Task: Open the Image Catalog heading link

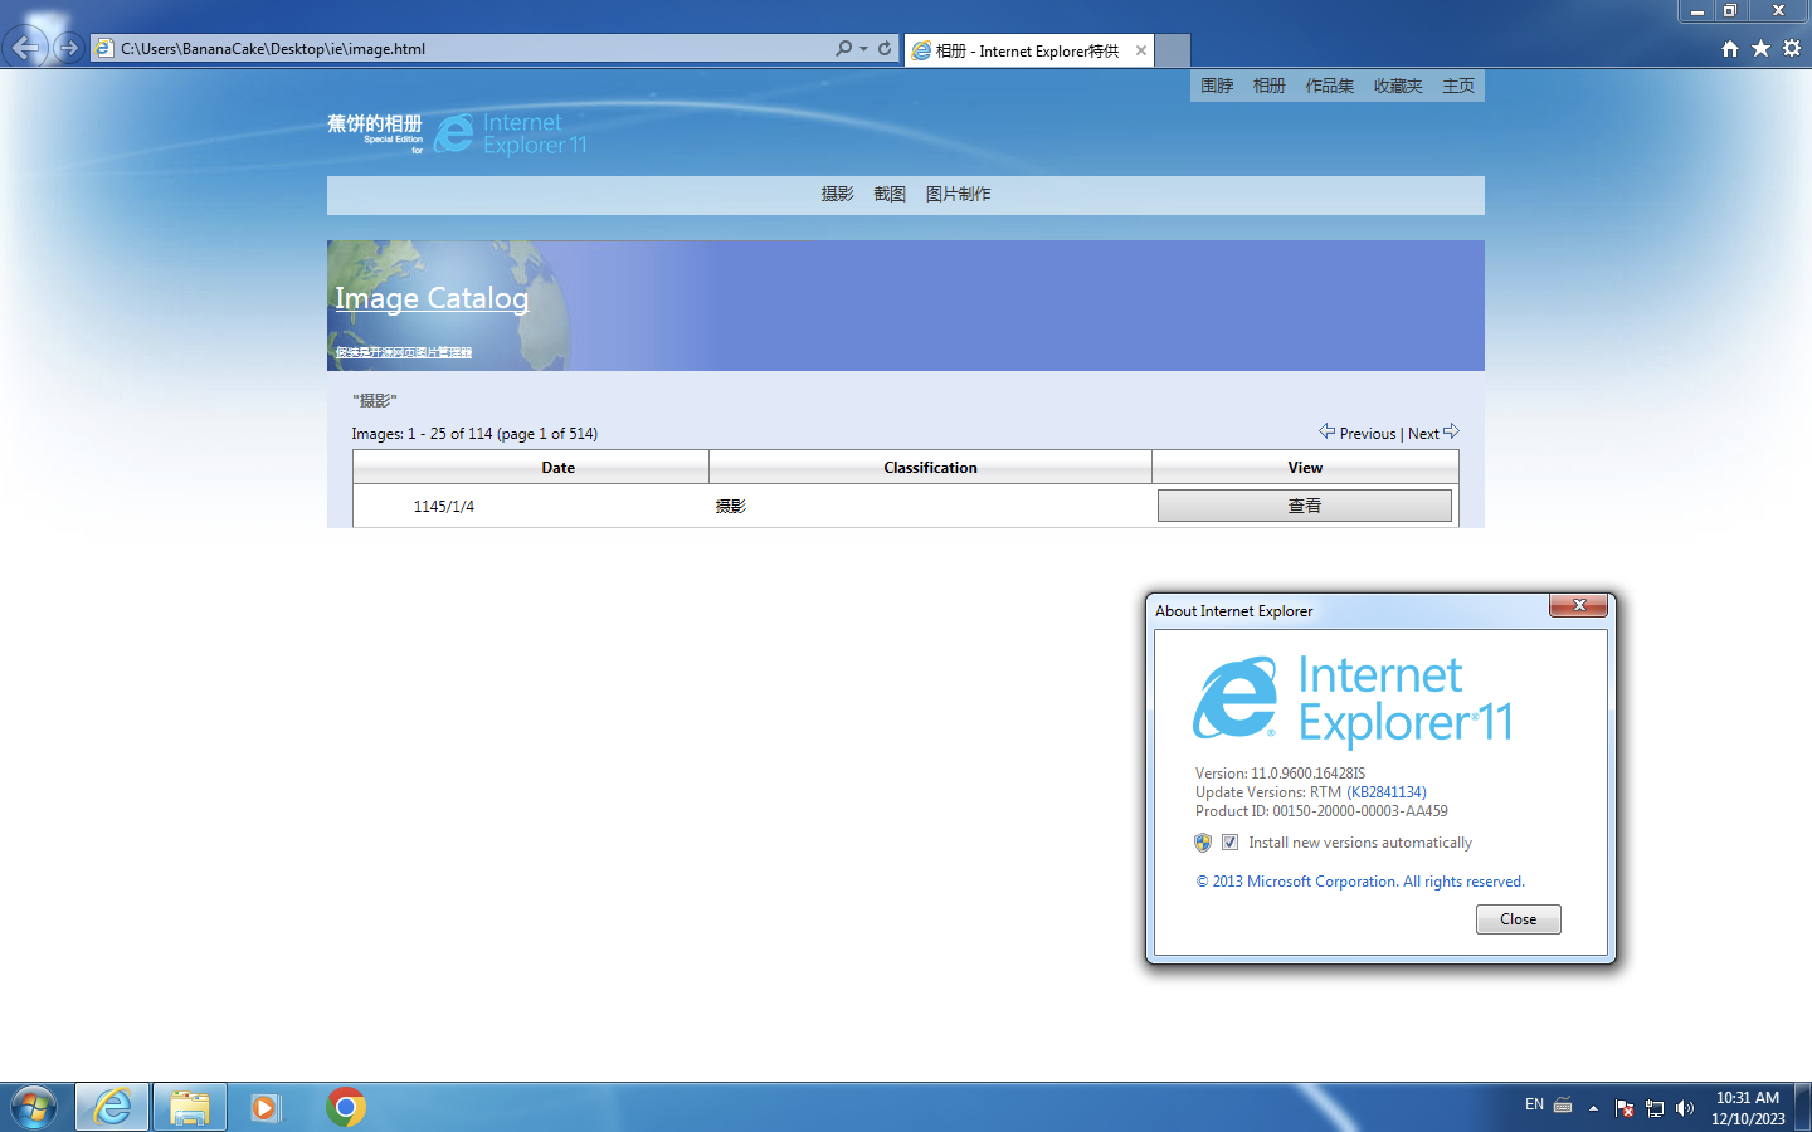Action: 432,298
